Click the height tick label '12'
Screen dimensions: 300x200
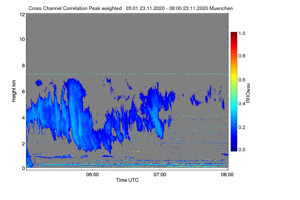[x=22, y=14]
